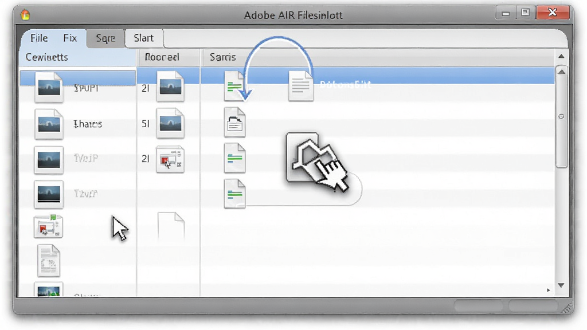Screen dimensions: 587x330
Task: Click the TzvrA file name
Action: click(86, 194)
